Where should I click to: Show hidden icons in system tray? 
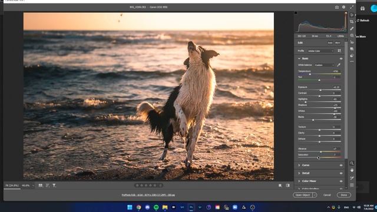coord(328,207)
